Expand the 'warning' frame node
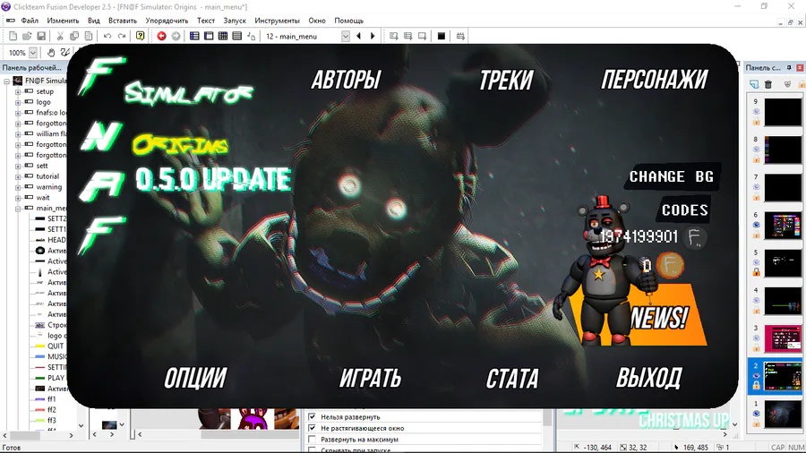This screenshot has height=453, width=806. 18,187
